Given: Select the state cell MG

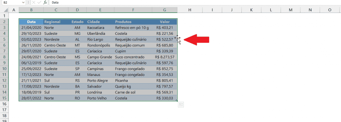Looking at the screenshot, I should click(77, 33).
